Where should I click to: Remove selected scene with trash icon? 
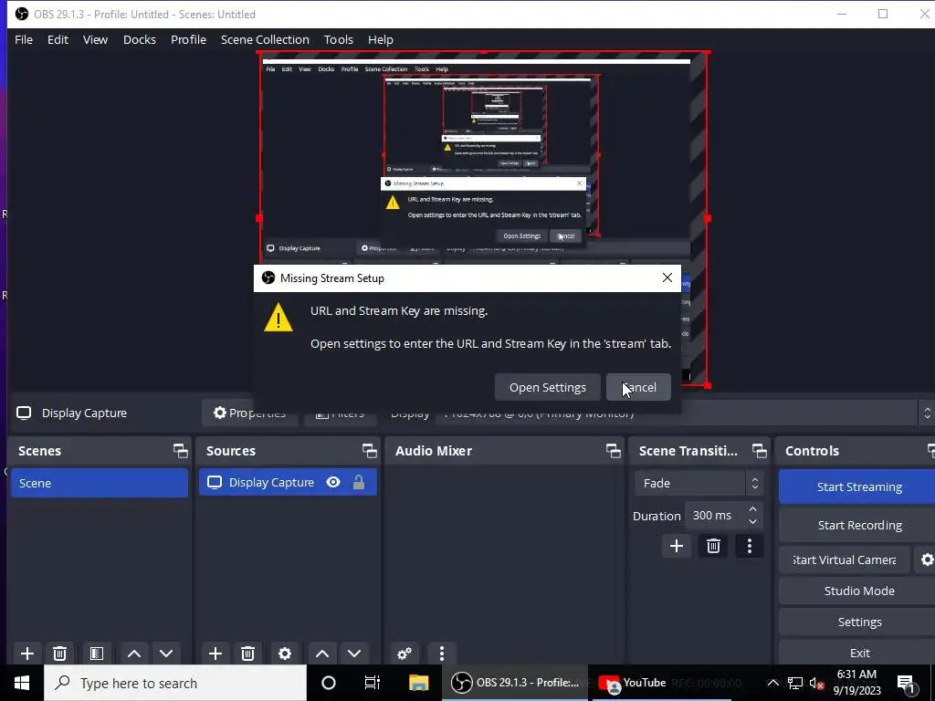[59, 654]
